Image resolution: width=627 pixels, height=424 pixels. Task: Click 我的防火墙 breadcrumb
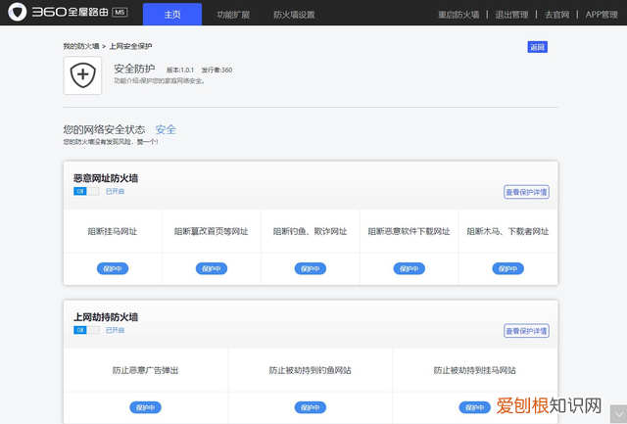(81, 46)
